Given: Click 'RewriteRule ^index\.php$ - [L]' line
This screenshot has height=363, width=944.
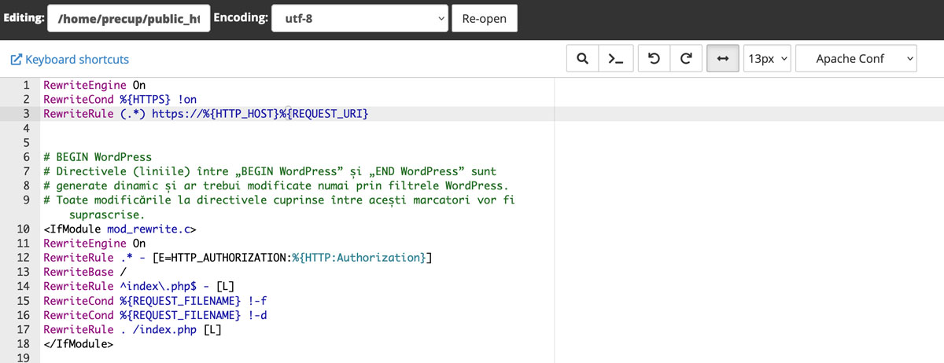Looking at the screenshot, I should 139,286.
